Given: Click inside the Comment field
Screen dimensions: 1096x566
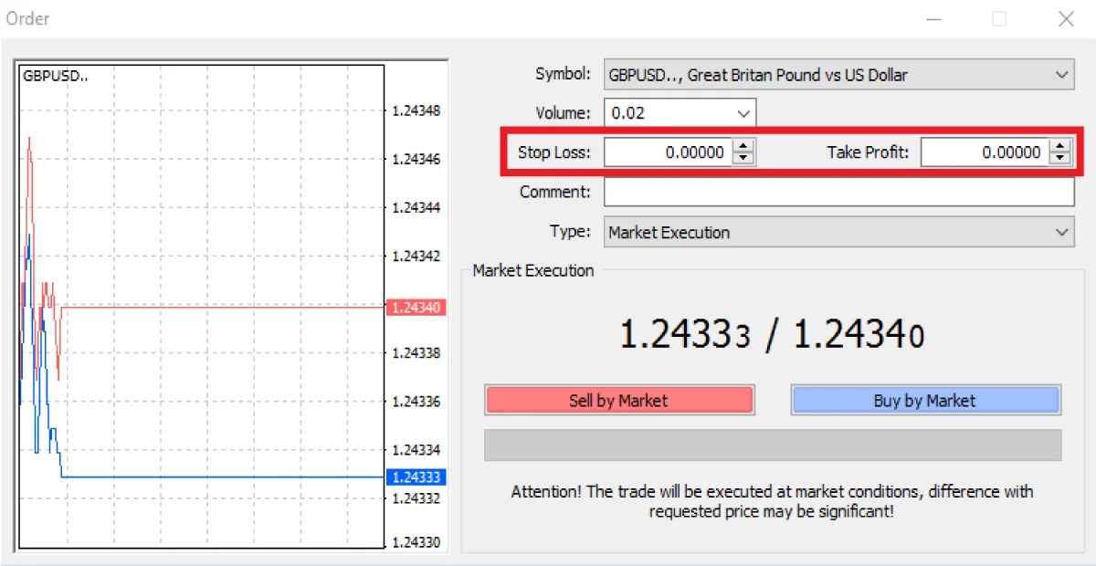Looking at the screenshot, I should pyautogui.click(x=822, y=192).
